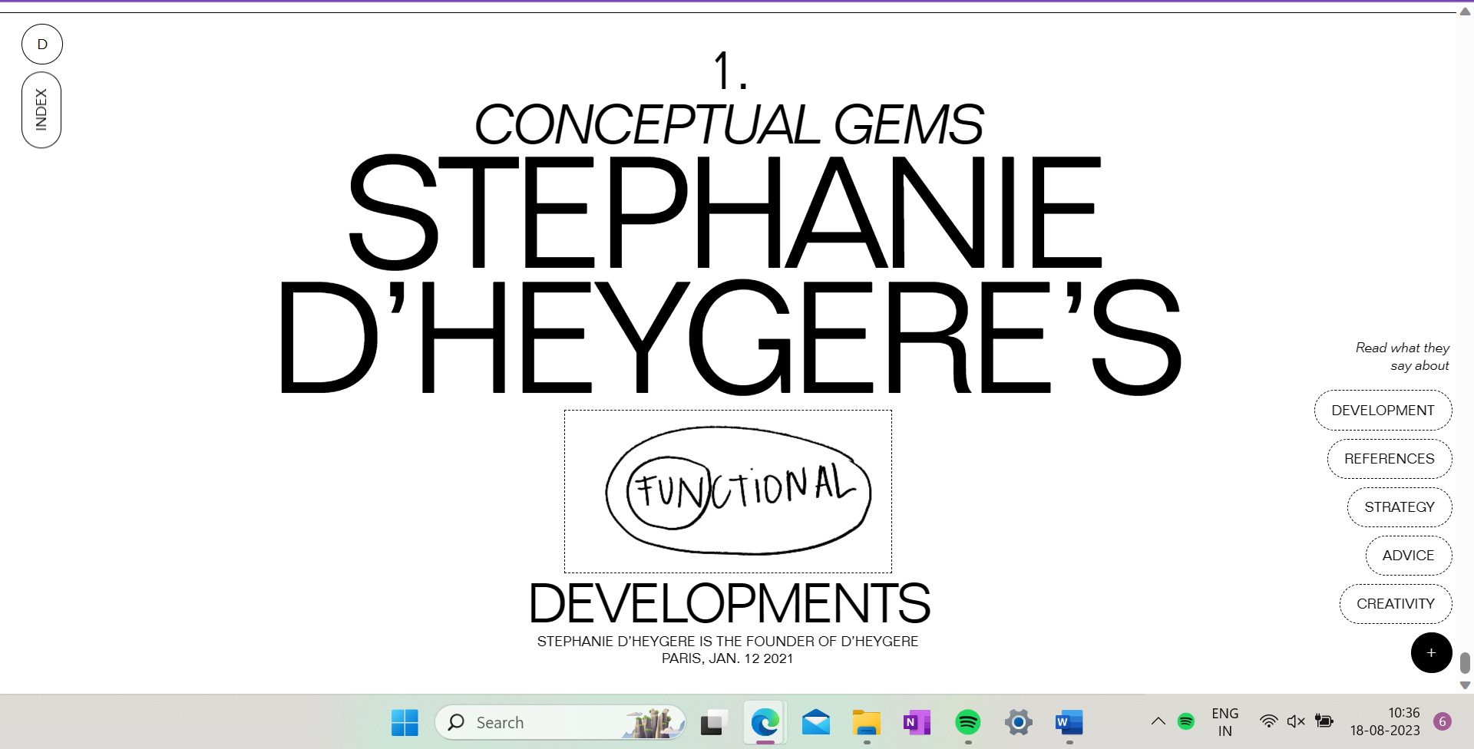
Task: Switch to Microsoft Edge in taskbar
Action: (x=765, y=722)
